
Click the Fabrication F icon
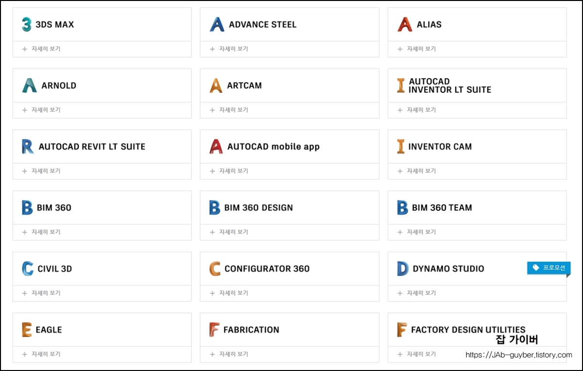[x=214, y=330]
